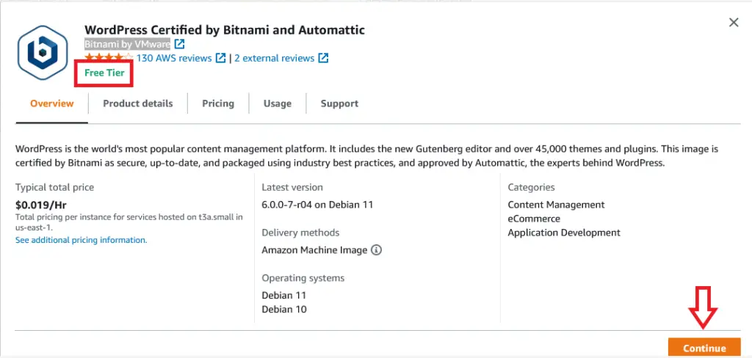Close the product dialog with the X
Viewport: 752px width, 358px height.
click(x=734, y=23)
